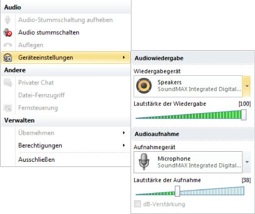Click the muted microphone icon beside Audio stummschalten
The width and height of the screenshot is (255, 214).
pyautogui.click(x=8, y=33)
